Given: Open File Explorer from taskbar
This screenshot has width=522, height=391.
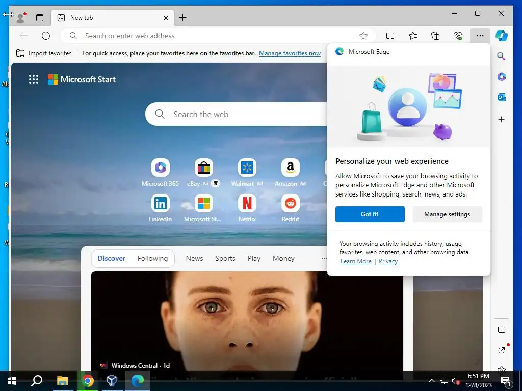Looking at the screenshot, I should [x=62, y=381].
